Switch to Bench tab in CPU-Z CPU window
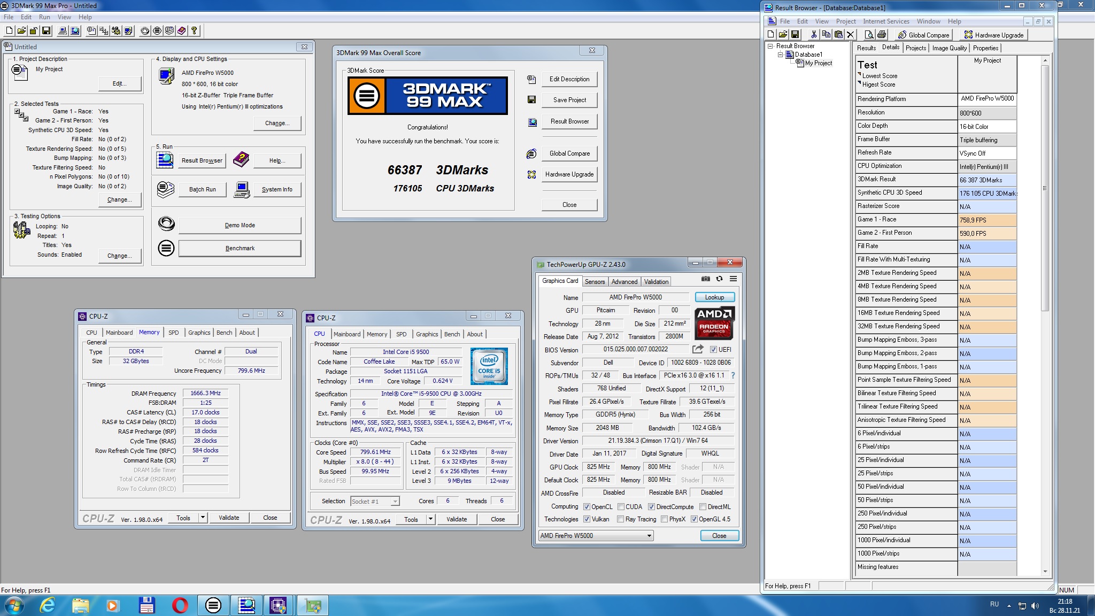1095x616 pixels. [x=452, y=334]
